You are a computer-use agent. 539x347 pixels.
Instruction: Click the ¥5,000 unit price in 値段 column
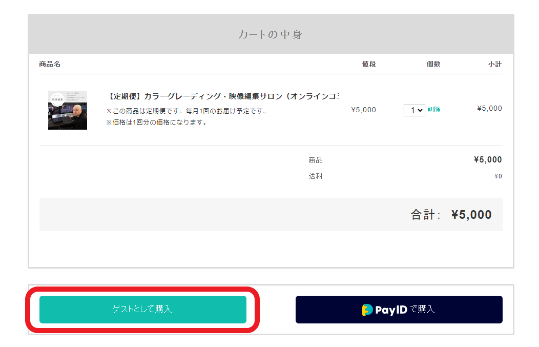pos(363,110)
